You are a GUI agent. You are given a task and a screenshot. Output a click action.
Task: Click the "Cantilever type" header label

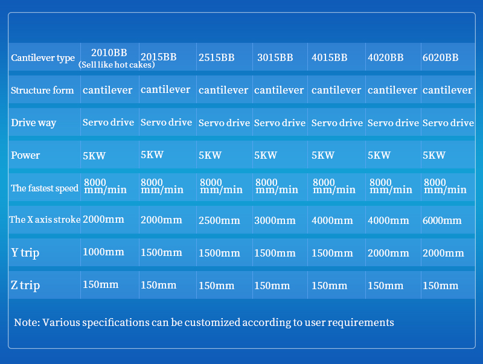tap(43, 57)
